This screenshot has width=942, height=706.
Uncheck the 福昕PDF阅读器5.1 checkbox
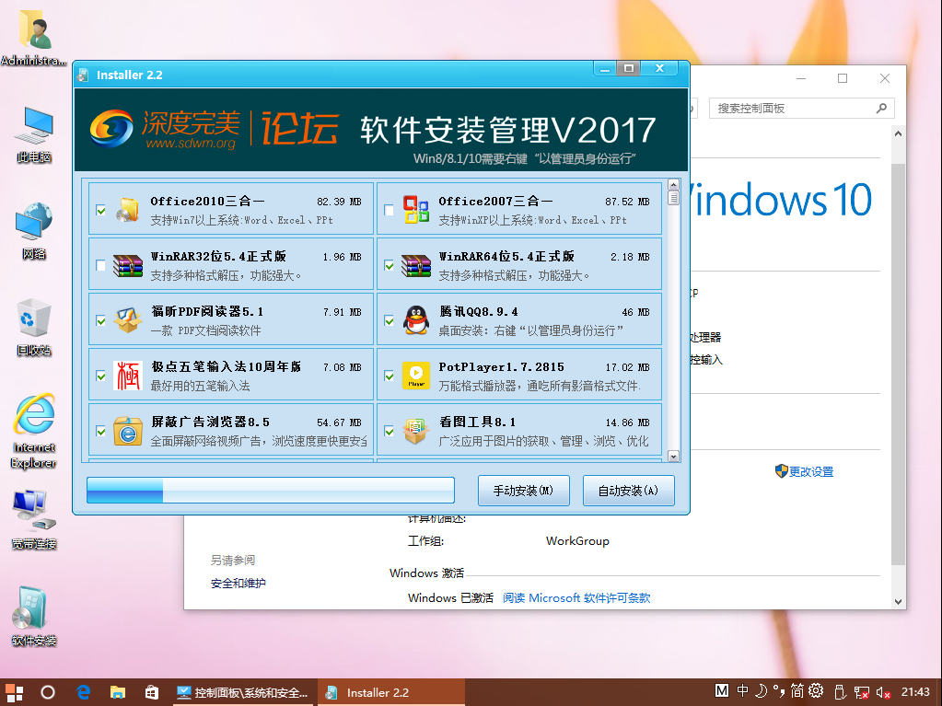tap(101, 320)
